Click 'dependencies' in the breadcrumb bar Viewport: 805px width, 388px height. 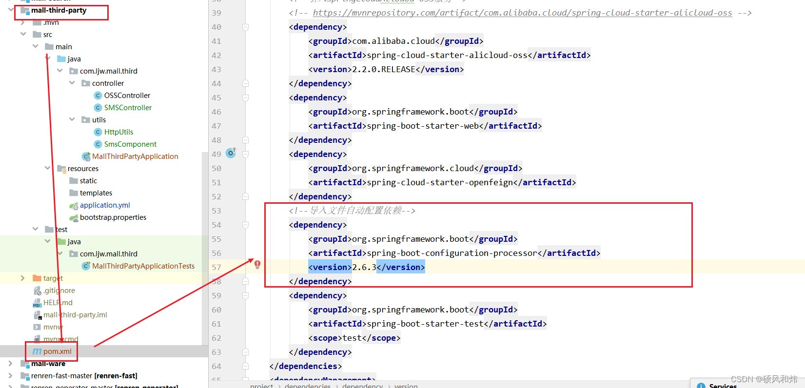coord(308,386)
